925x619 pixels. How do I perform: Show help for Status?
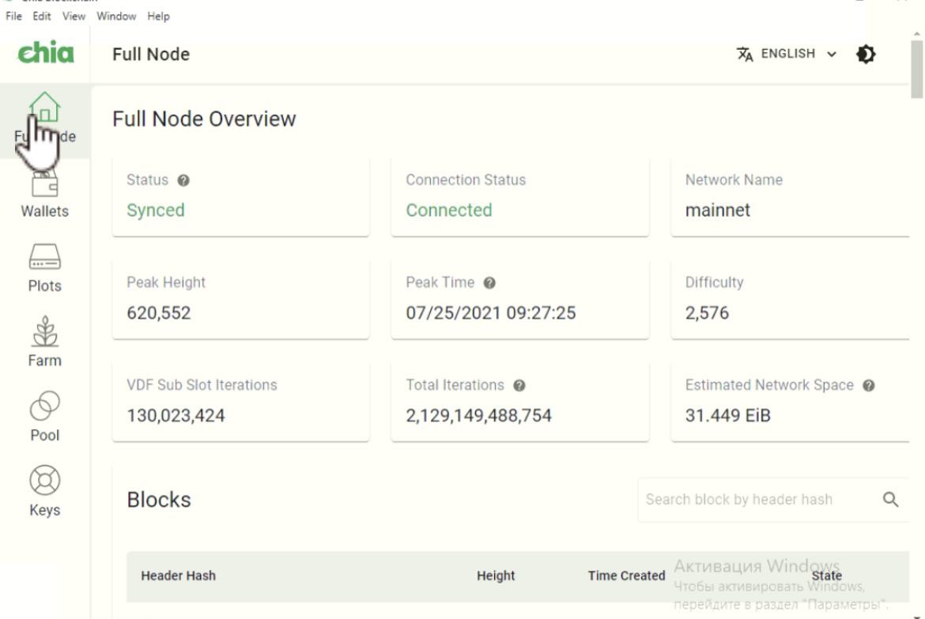183,180
